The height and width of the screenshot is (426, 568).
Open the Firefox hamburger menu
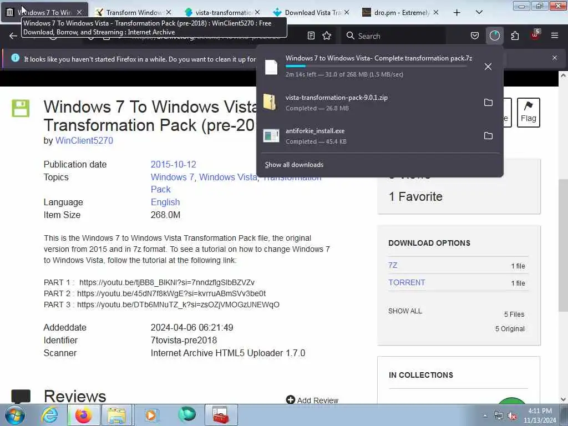tap(555, 35)
